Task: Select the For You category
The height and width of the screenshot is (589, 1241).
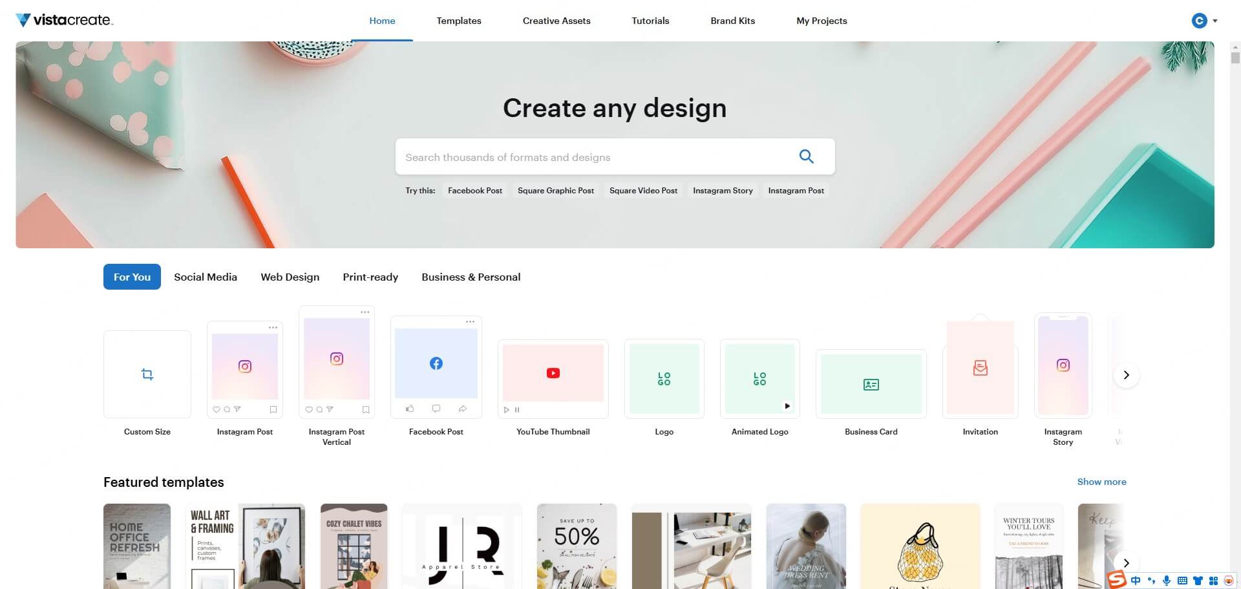Action: point(132,277)
